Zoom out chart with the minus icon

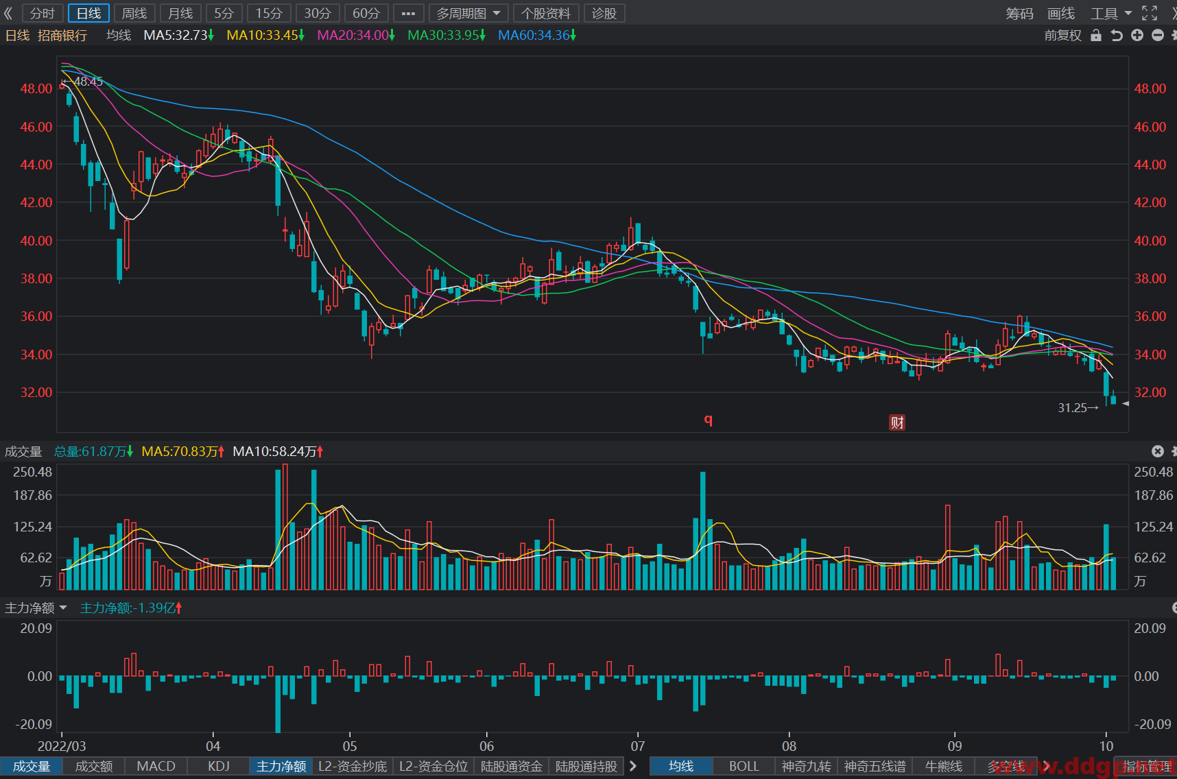click(1158, 35)
